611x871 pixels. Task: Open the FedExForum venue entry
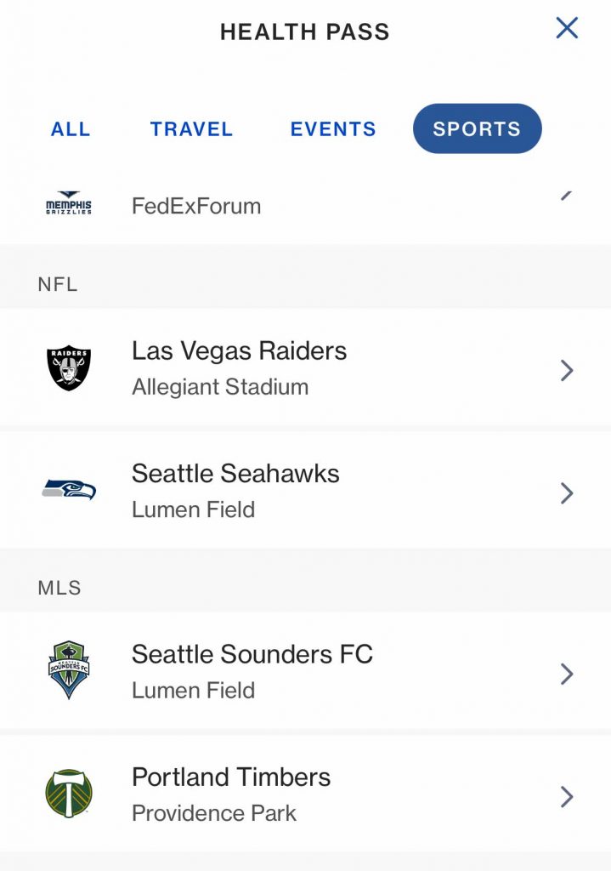tap(196, 206)
